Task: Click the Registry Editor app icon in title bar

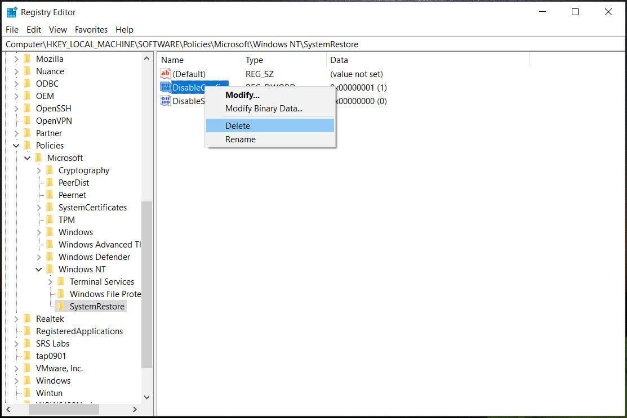Action: [12, 12]
